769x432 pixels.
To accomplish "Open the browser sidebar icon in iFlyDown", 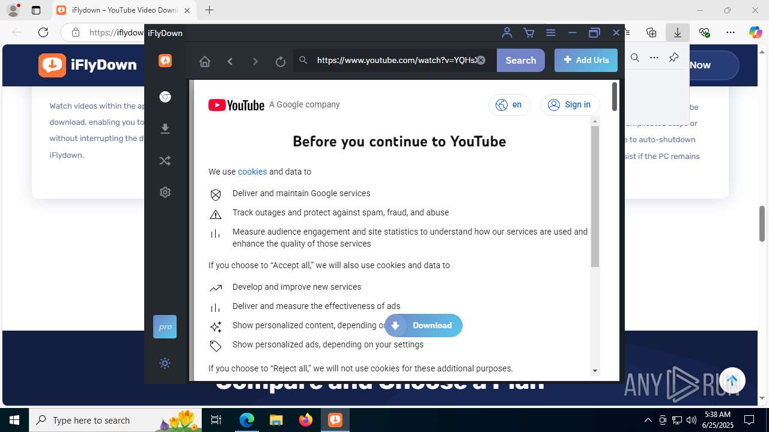I will pyautogui.click(x=165, y=97).
